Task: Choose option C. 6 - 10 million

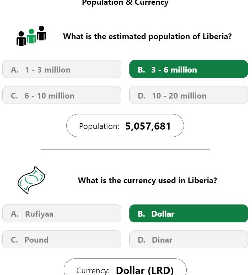Action: 62,95
